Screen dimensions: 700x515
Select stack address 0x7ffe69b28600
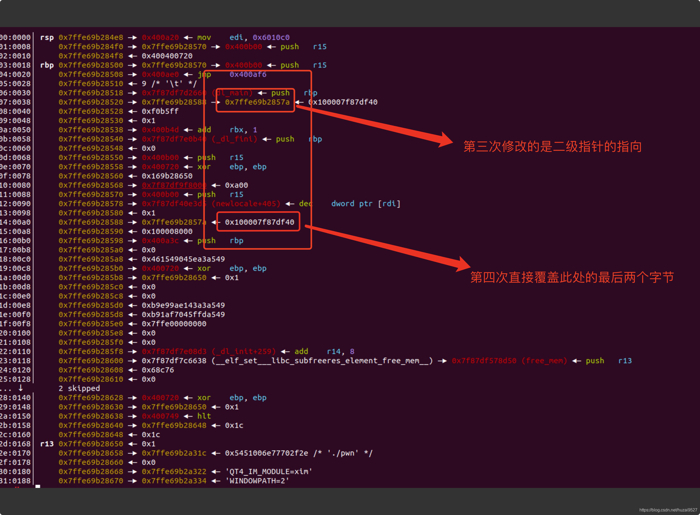tap(91, 361)
